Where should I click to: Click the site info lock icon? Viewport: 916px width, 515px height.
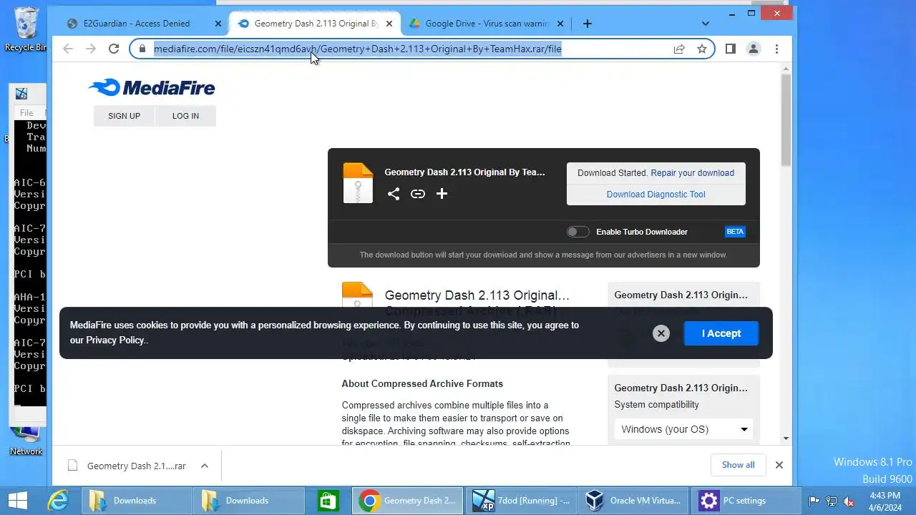click(x=142, y=49)
